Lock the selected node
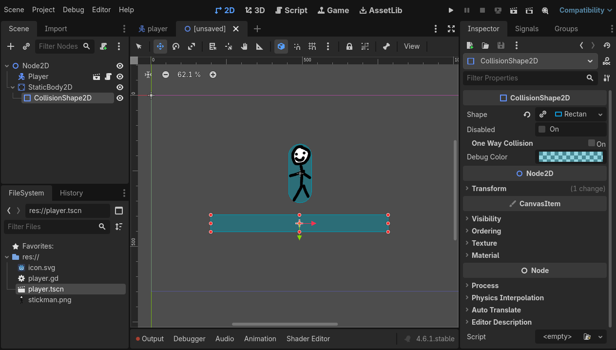616x350 pixels. [x=349, y=46]
